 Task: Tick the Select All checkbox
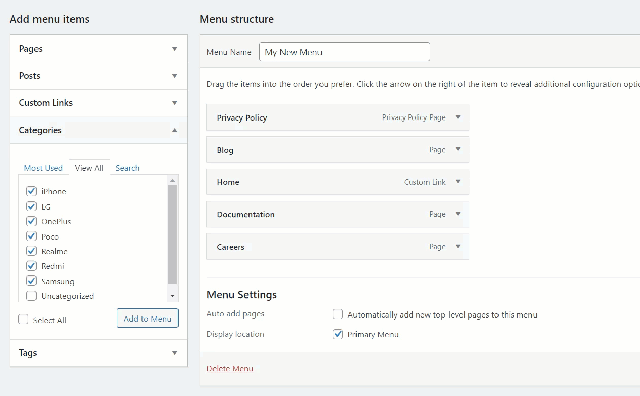[23, 320]
